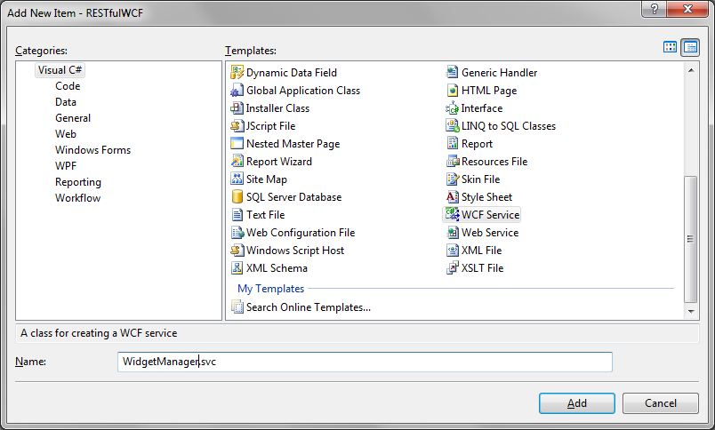This screenshot has width=715, height=430.
Task: Click the "Global Application Class" label
Action: click(x=303, y=91)
